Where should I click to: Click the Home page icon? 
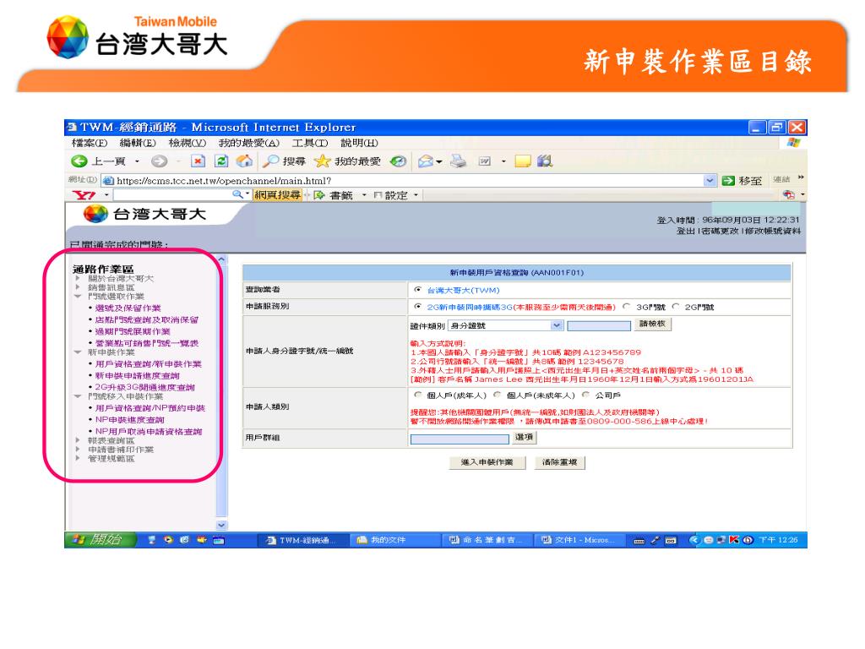coord(244,161)
